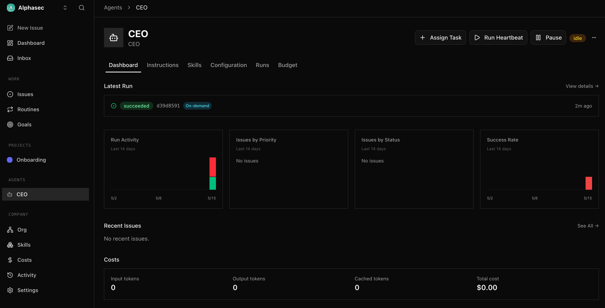The image size is (605, 308).
Task: Click the New Issue pencil icon
Action: coord(10,28)
